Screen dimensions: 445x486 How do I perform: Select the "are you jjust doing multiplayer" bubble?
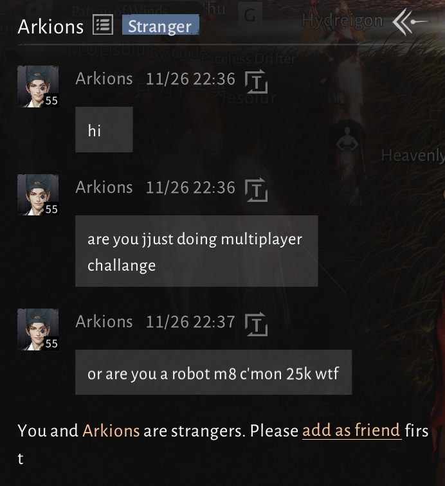point(197,251)
